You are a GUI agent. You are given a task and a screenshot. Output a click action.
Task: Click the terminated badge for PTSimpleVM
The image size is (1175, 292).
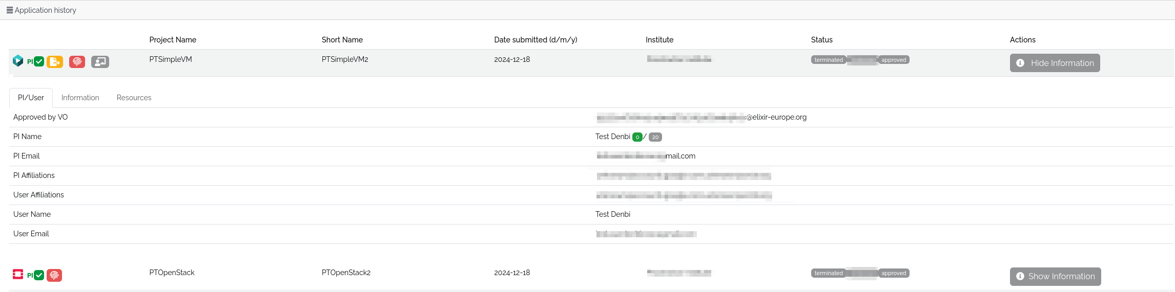click(x=828, y=60)
